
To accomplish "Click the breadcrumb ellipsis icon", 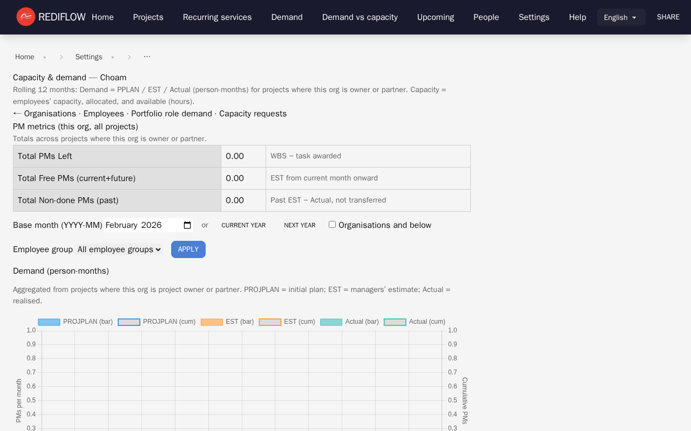I will (x=147, y=57).
